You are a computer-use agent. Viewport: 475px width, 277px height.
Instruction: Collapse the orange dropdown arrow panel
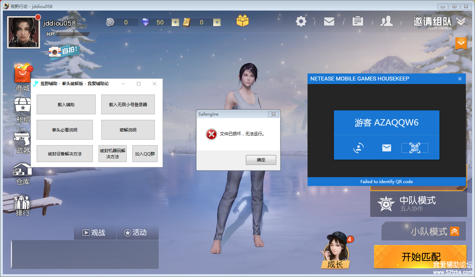tap(461, 44)
